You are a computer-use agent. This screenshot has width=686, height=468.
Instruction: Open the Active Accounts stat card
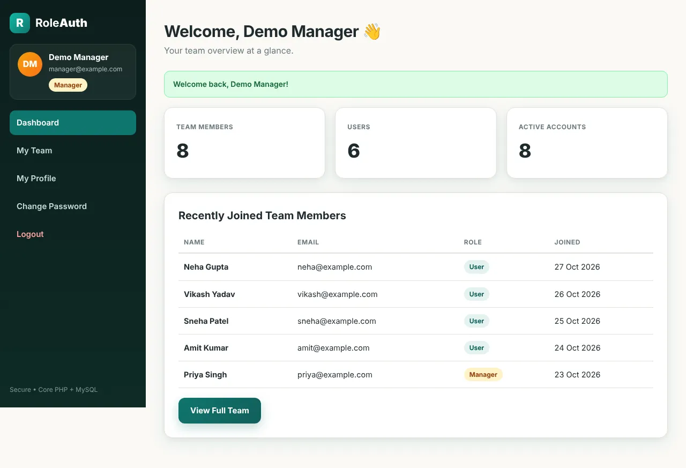587,143
